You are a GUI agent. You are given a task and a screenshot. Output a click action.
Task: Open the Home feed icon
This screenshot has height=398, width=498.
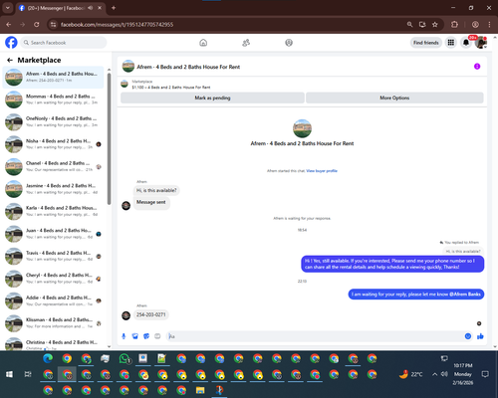coord(203,43)
